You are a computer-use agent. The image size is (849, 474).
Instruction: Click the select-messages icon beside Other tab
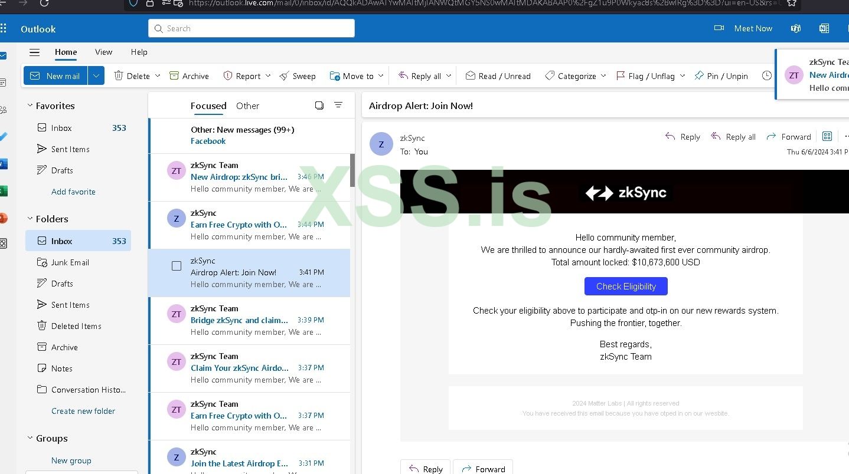click(319, 106)
